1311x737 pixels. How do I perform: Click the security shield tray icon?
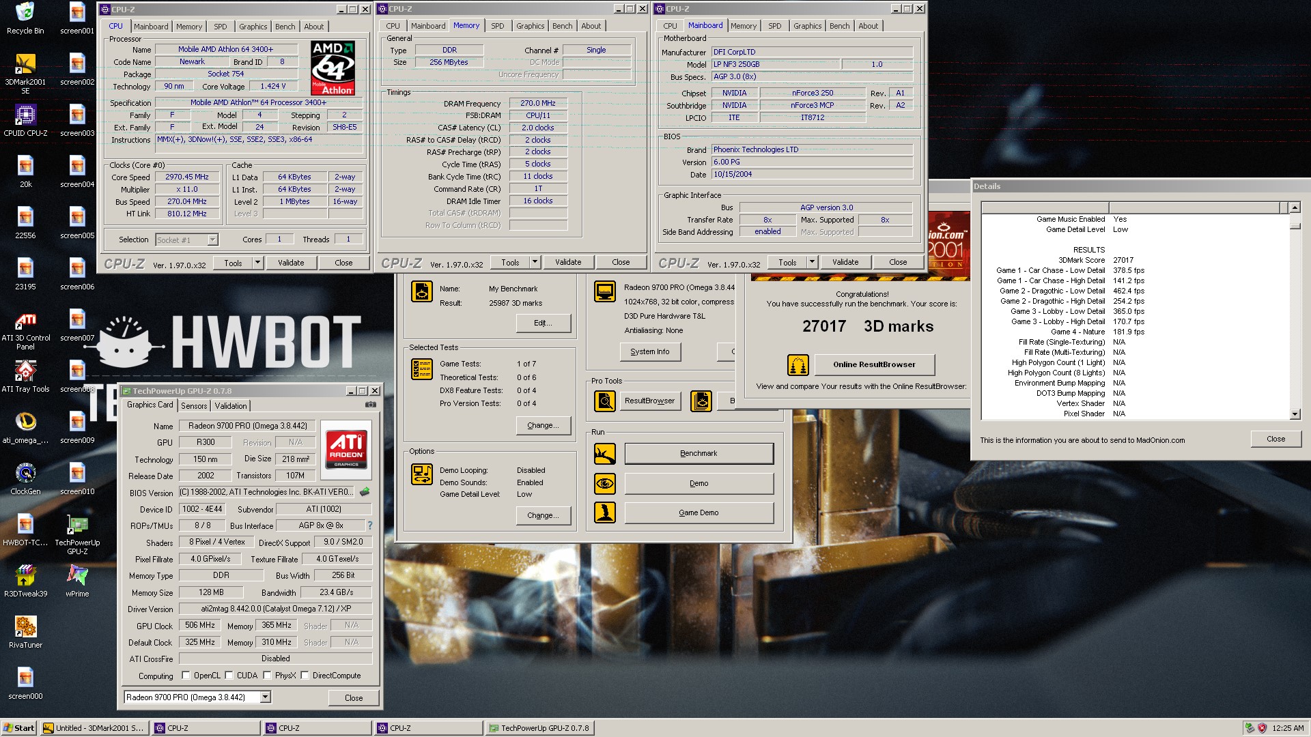click(x=1262, y=728)
